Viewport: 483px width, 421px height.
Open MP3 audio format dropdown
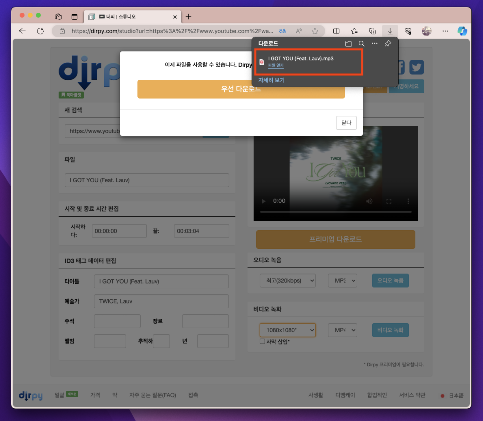pyautogui.click(x=342, y=281)
